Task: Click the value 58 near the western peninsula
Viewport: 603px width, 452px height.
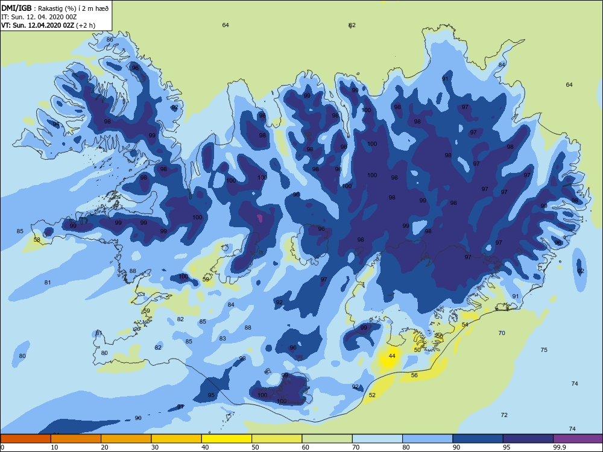Action: 37,240
